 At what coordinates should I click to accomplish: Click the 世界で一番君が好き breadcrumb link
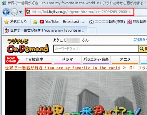62,68
